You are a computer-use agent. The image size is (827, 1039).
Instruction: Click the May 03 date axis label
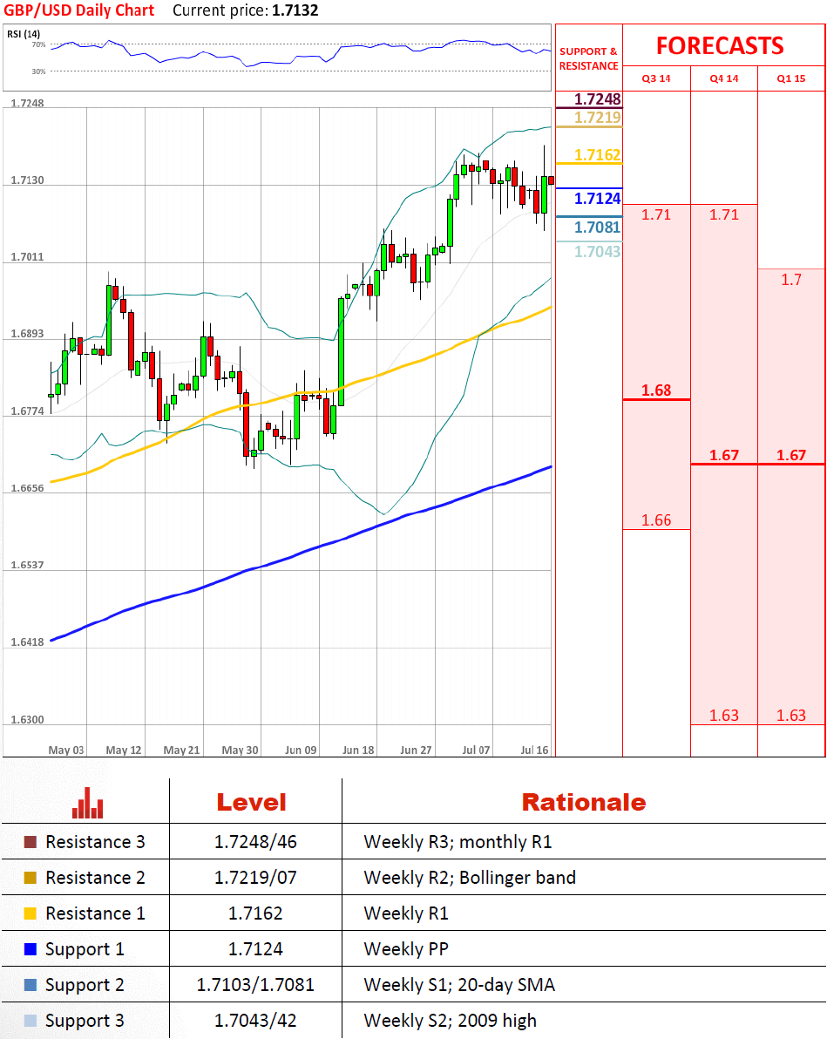pos(66,750)
